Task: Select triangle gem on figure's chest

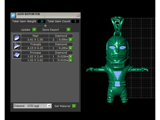Action: [x=117, y=75]
